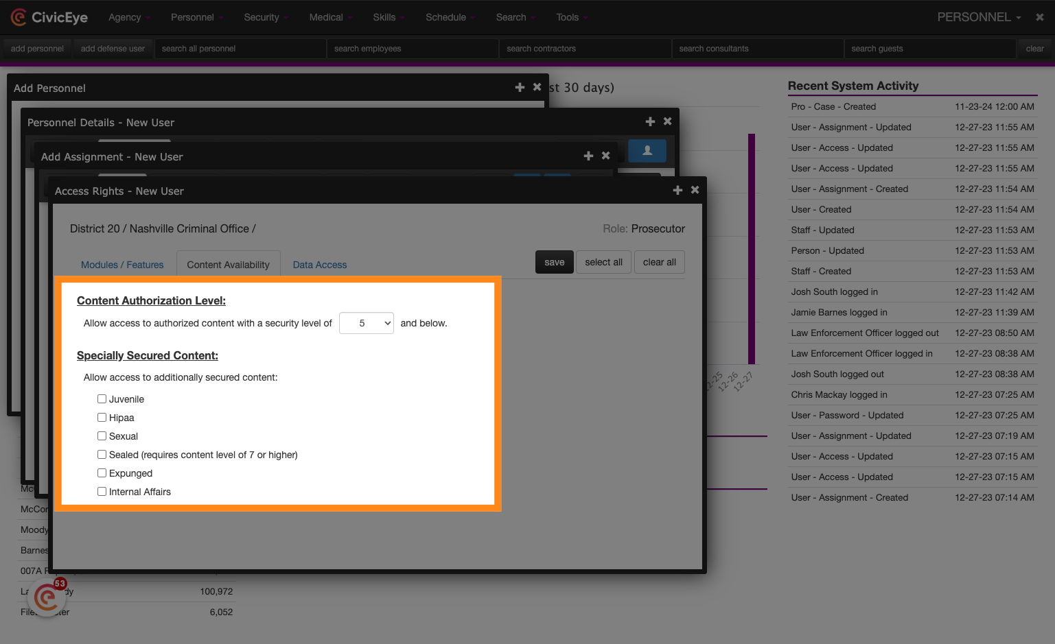Click the CivicEye logo icon
Viewport: 1055px width, 644px height.
click(x=19, y=17)
